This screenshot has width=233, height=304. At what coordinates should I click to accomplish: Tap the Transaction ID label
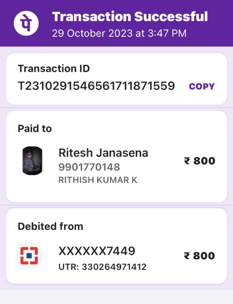54,69
